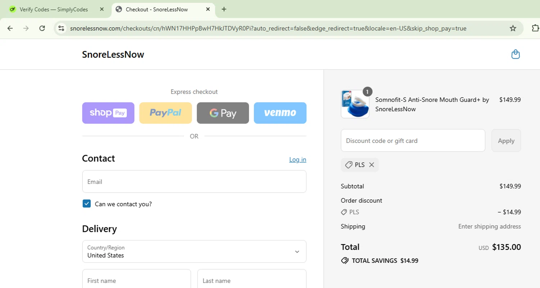Screen dimensions: 540x288
Task: Open the Country/Region dropdown
Action: (x=194, y=251)
